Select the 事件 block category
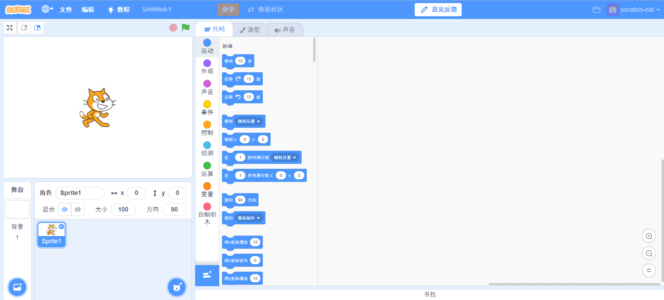 [207, 108]
